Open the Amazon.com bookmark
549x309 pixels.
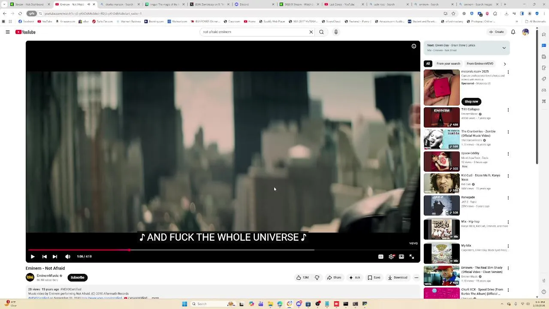point(66,21)
